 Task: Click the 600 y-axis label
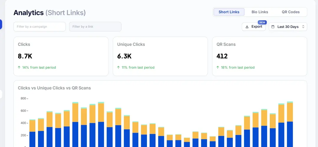(x=23, y=111)
